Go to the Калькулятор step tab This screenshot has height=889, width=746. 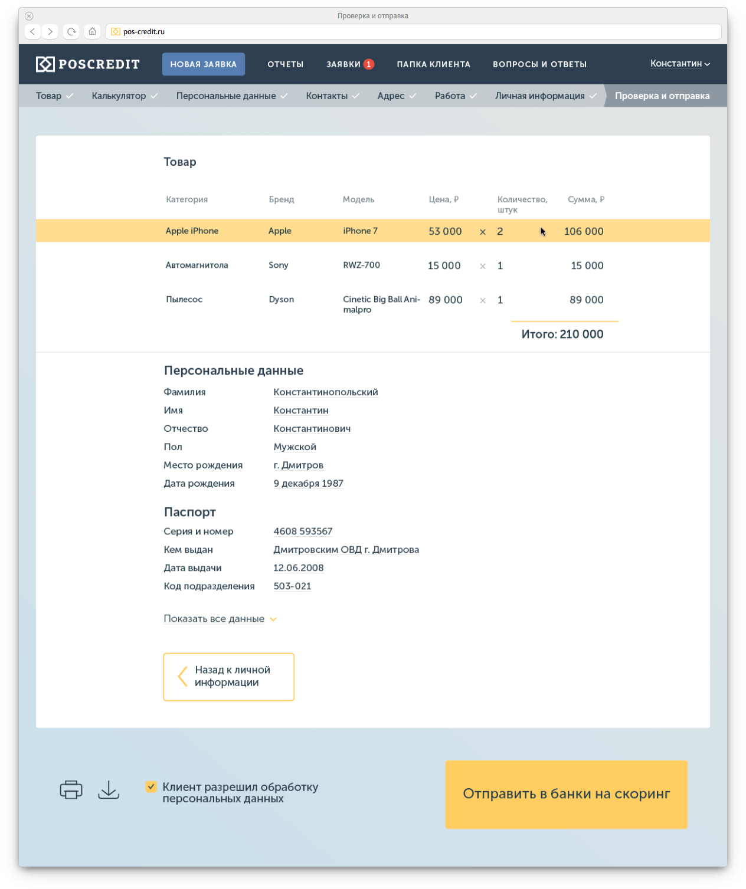[119, 96]
